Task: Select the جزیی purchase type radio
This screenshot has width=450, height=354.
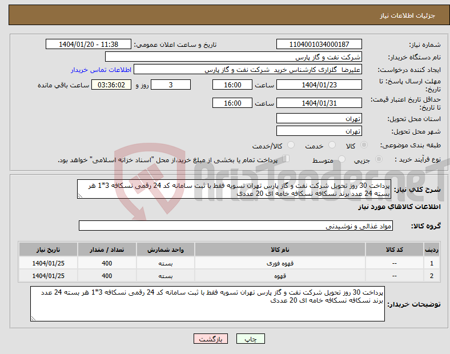Action: (x=379, y=159)
